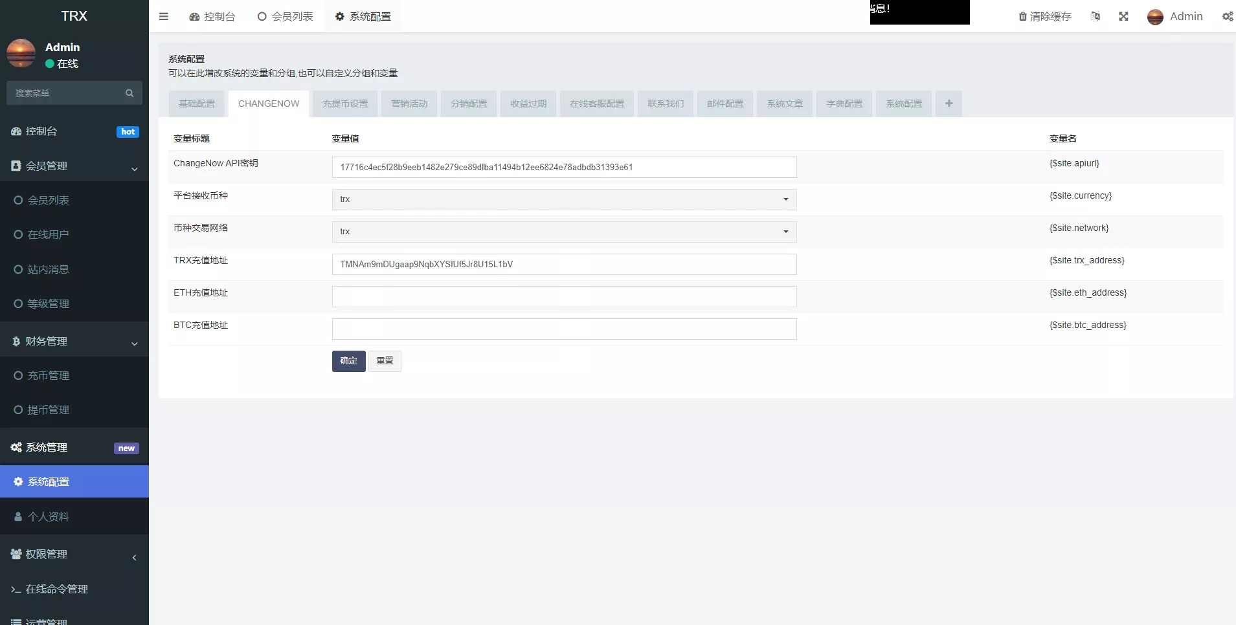
Task: Add a new config group with plus tab
Action: coord(949,104)
